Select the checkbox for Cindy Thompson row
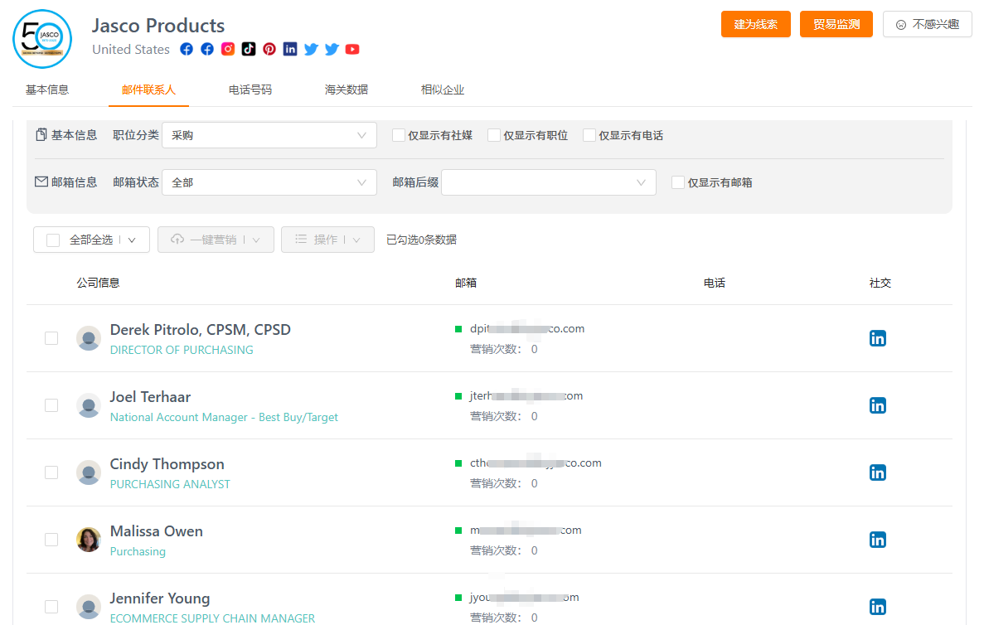Image resolution: width=984 pixels, height=625 pixels. [x=51, y=472]
